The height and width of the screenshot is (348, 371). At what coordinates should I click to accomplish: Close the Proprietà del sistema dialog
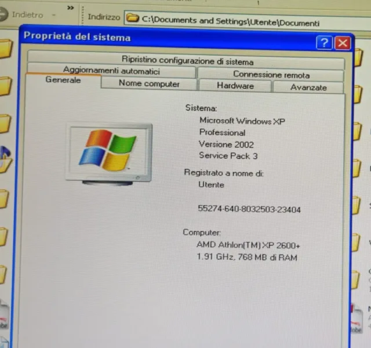[x=343, y=43]
